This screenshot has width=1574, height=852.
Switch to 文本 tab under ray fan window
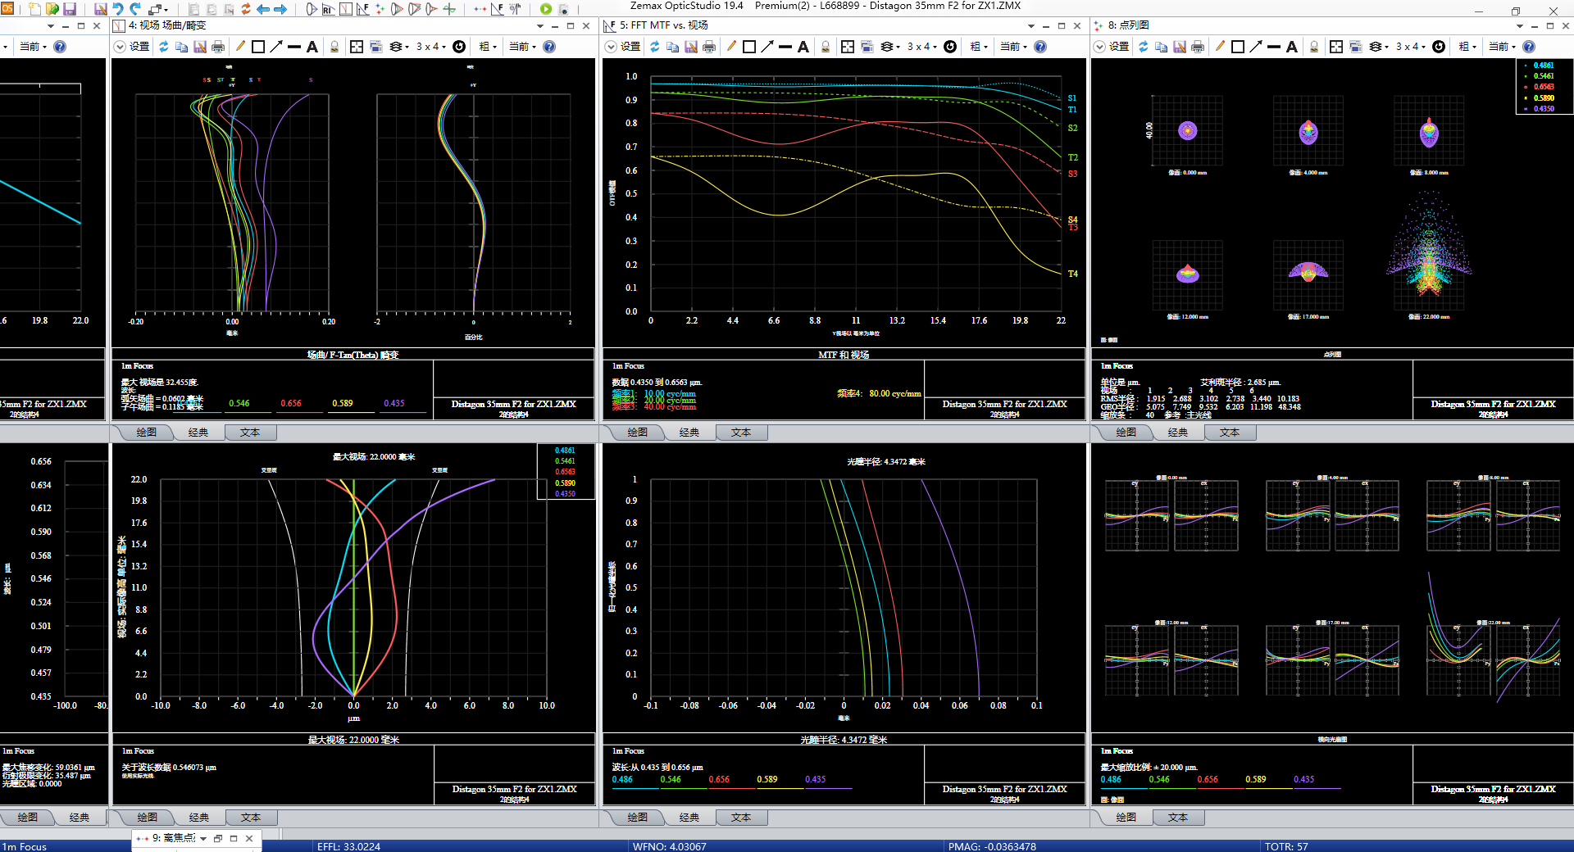coord(1178,817)
